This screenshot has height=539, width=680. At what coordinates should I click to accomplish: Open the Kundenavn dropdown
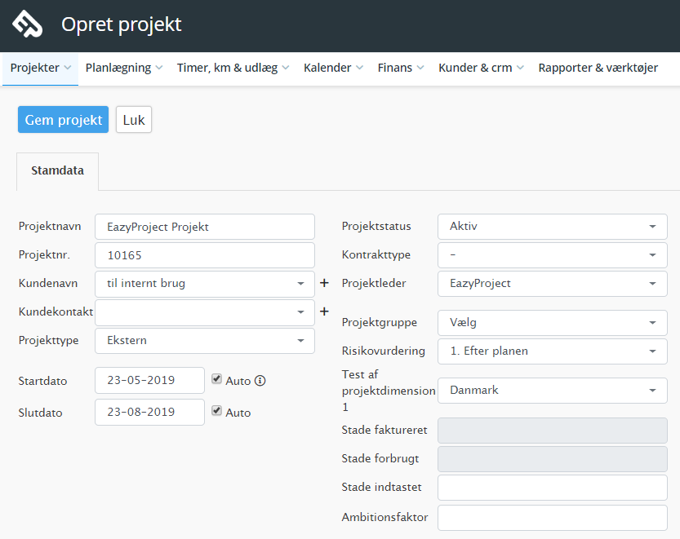coord(205,284)
